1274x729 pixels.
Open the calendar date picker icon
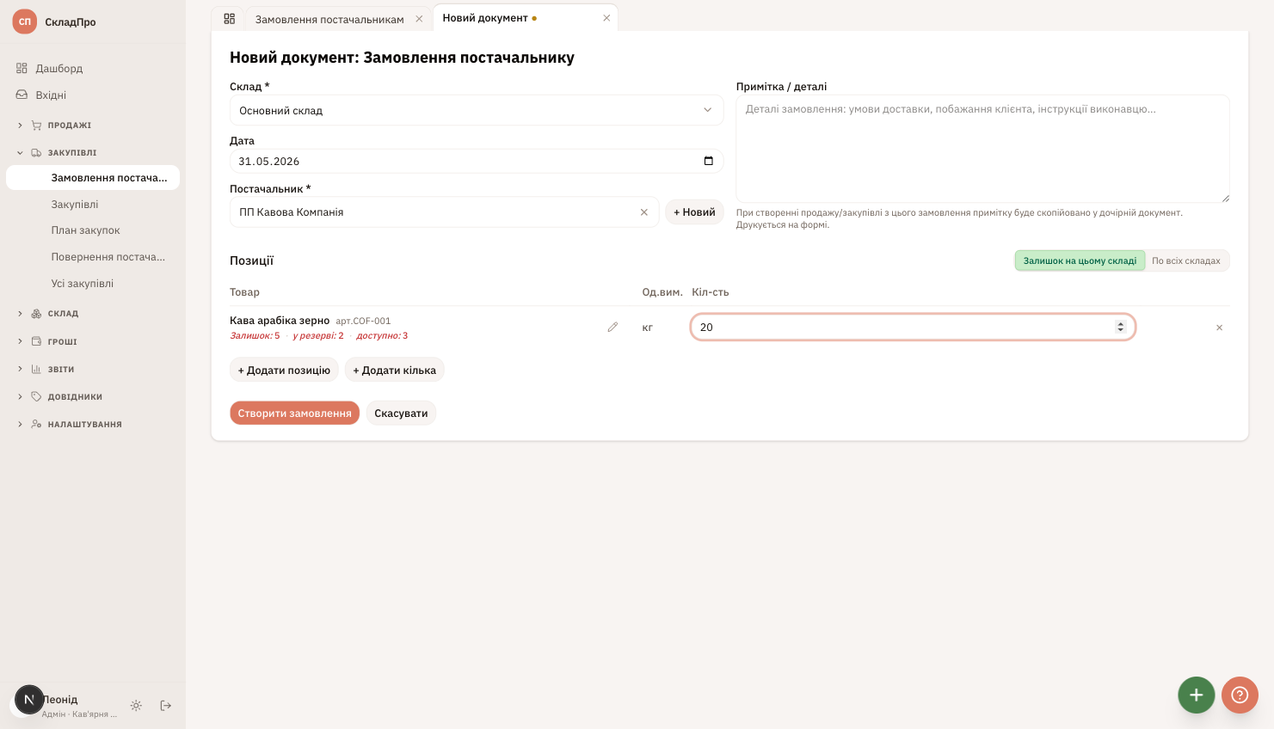point(709,161)
